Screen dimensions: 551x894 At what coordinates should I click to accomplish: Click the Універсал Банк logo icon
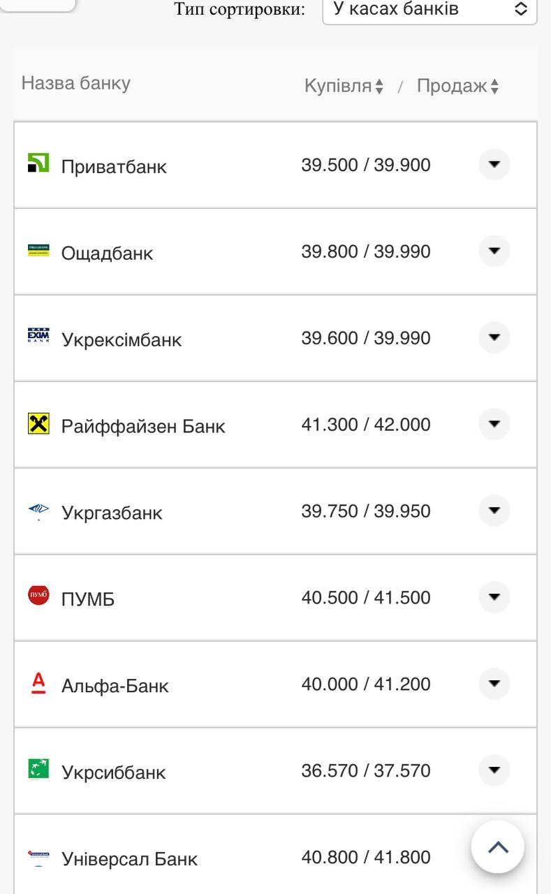(38, 856)
